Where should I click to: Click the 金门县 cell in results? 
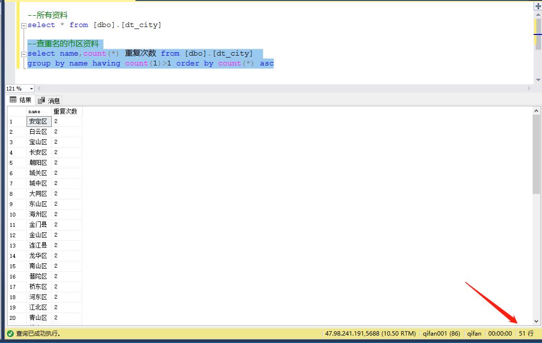pyautogui.click(x=38, y=225)
